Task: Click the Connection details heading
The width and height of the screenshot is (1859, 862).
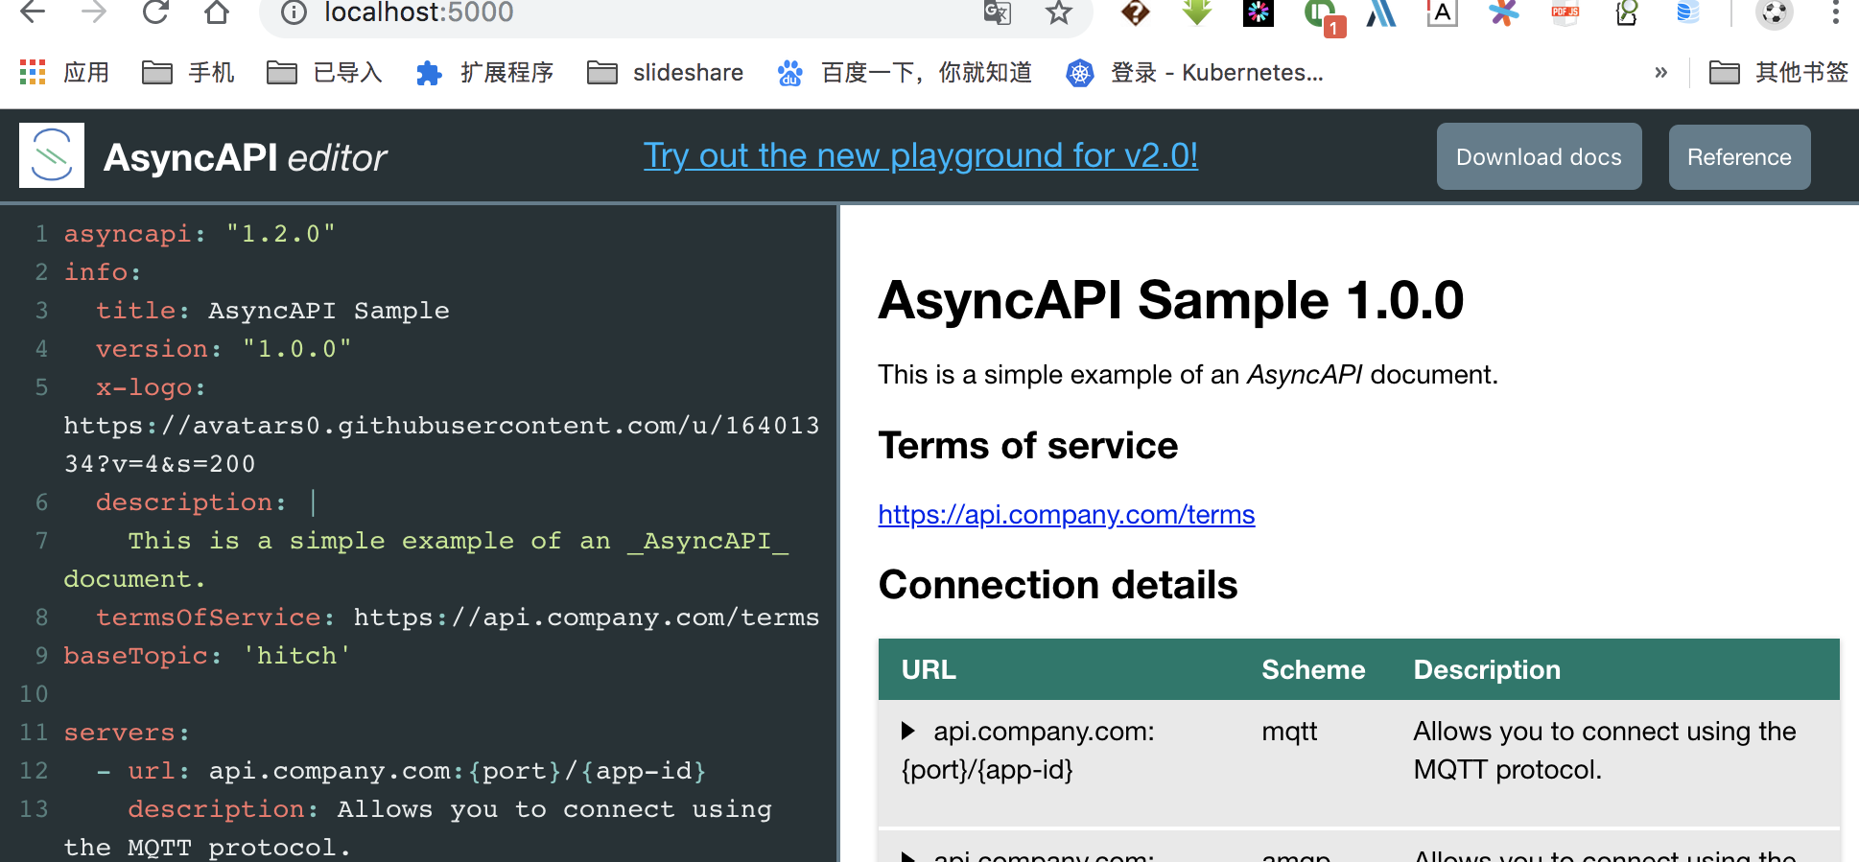Action: 1058,585
